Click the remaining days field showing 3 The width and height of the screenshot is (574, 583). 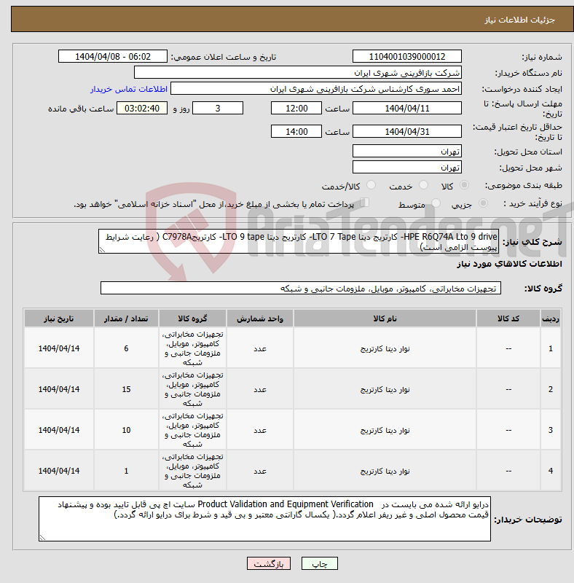coord(218,108)
